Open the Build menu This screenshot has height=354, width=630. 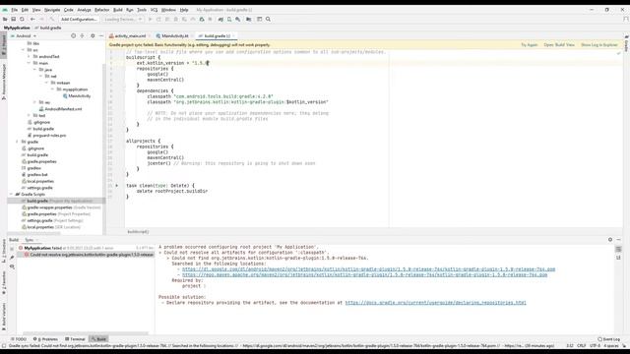(118, 10)
